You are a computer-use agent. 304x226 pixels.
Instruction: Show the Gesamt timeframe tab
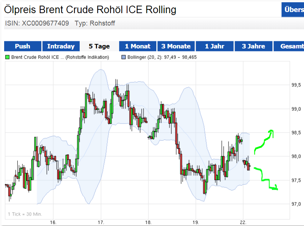click(x=292, y=46)
